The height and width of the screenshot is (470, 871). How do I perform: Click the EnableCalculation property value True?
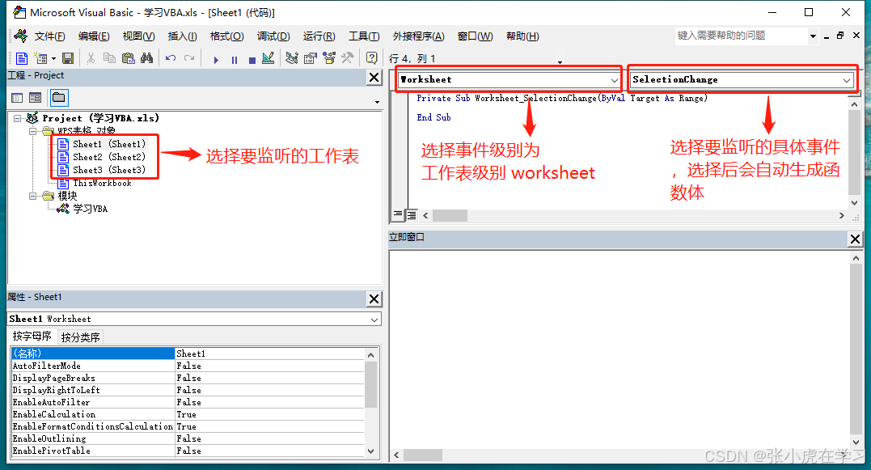point(269,414)
